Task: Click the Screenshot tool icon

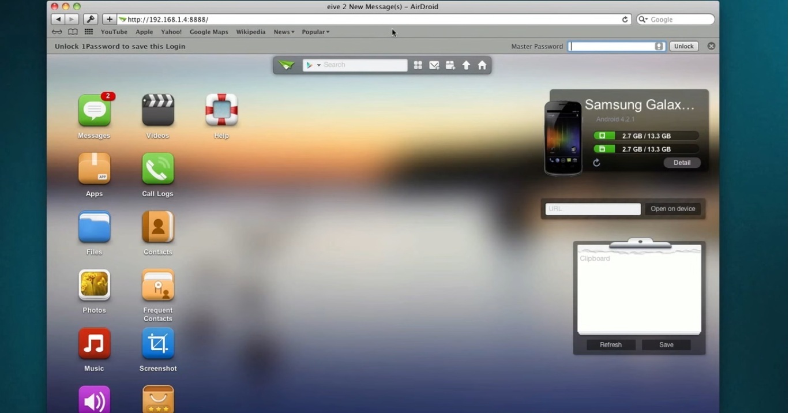Action: (158, 344)
